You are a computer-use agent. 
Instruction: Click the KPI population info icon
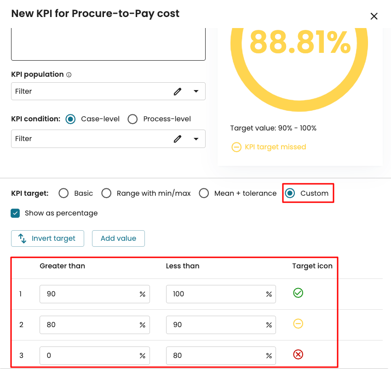69,74
